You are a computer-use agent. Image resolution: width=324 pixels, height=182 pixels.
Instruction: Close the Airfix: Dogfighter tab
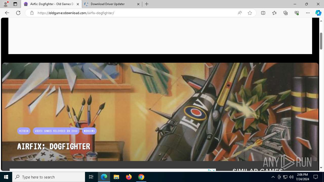point(78,4)
